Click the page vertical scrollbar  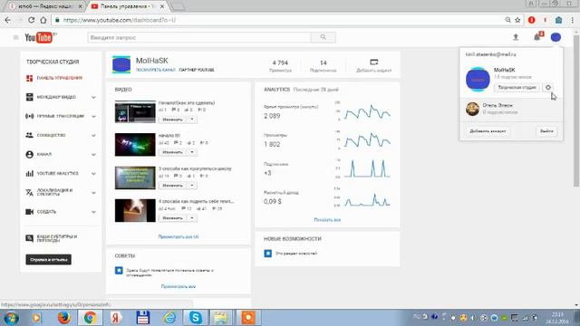click(576, 110)
